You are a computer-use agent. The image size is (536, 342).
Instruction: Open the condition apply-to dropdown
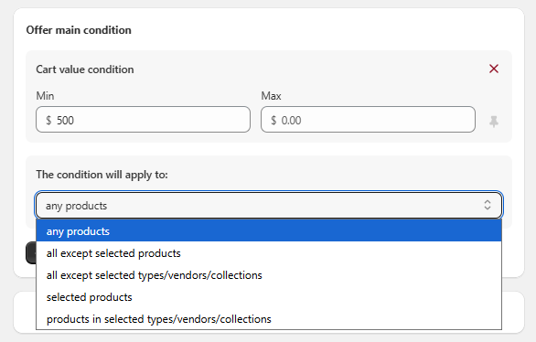point(269,205)
